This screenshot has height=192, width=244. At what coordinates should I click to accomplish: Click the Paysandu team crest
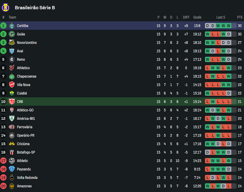tap(12, 169)
